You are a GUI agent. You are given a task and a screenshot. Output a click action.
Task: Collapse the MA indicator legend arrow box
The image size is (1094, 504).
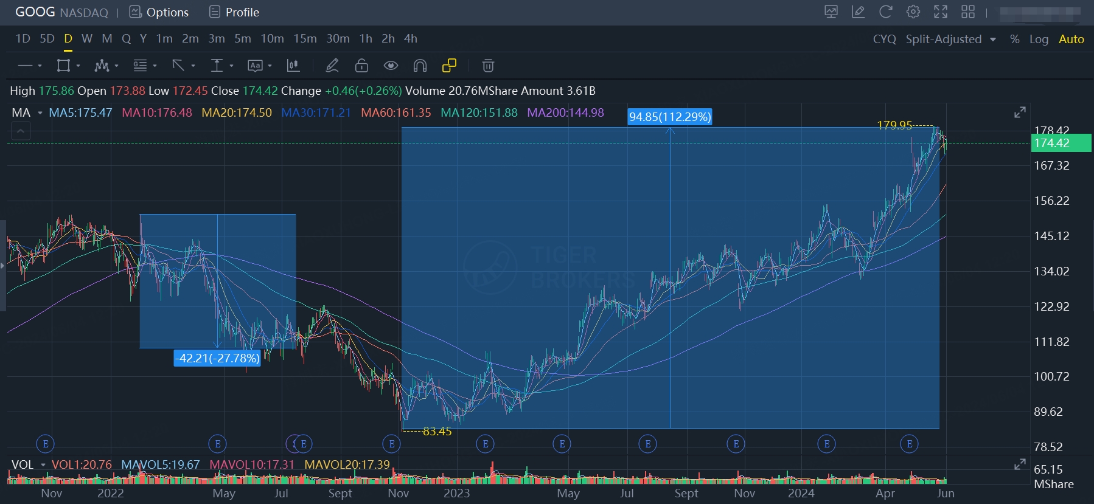(21, 131)
